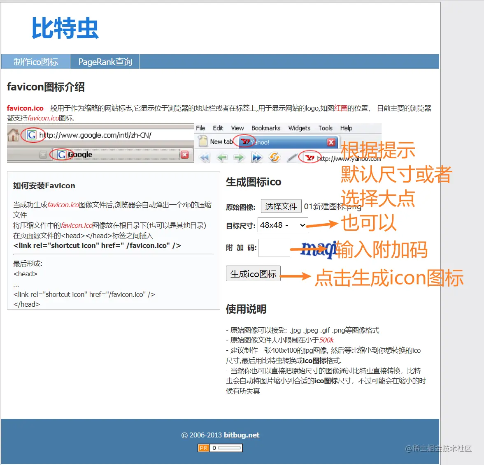Screen dimensions: 484x465
Task: Click the 使用说明 heading
Action: pyautogui.click(x=246, y=309)
